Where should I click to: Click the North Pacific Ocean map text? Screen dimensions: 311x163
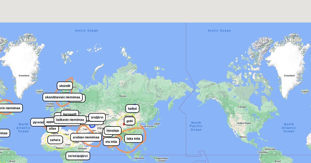(196, 126)
